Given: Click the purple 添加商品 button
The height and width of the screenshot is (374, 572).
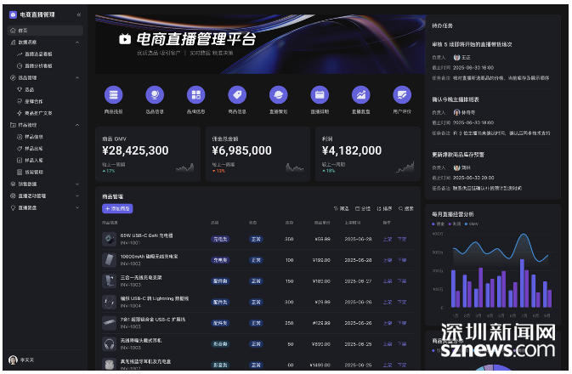Looking at the screenshot, I should (x=116, y=208).
